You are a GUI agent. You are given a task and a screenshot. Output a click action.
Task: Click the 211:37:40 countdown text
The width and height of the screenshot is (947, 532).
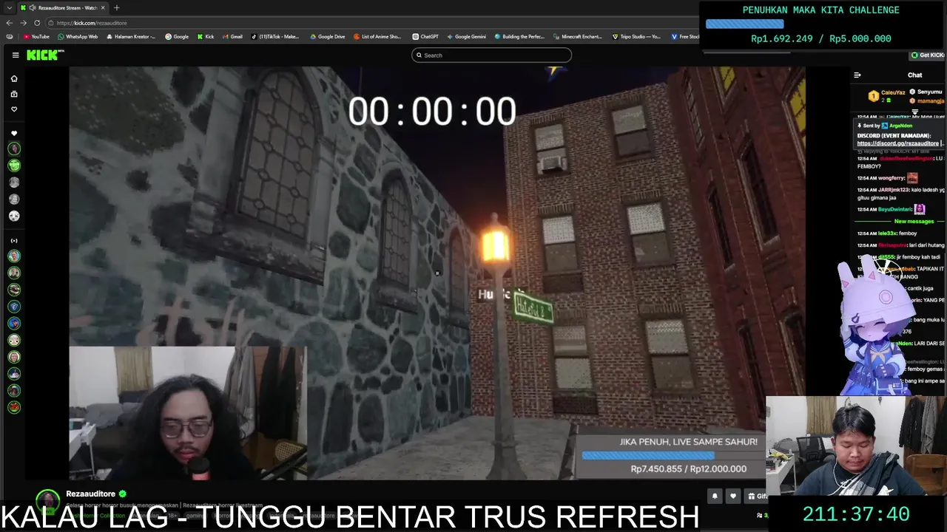856,514
